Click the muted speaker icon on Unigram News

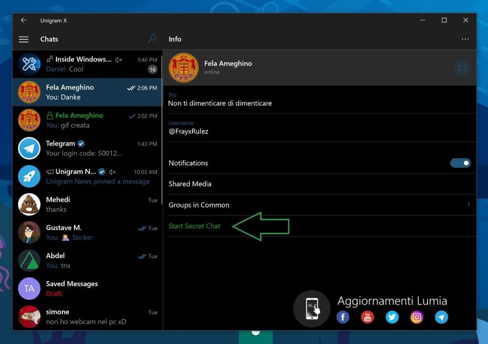pos(112,172)
